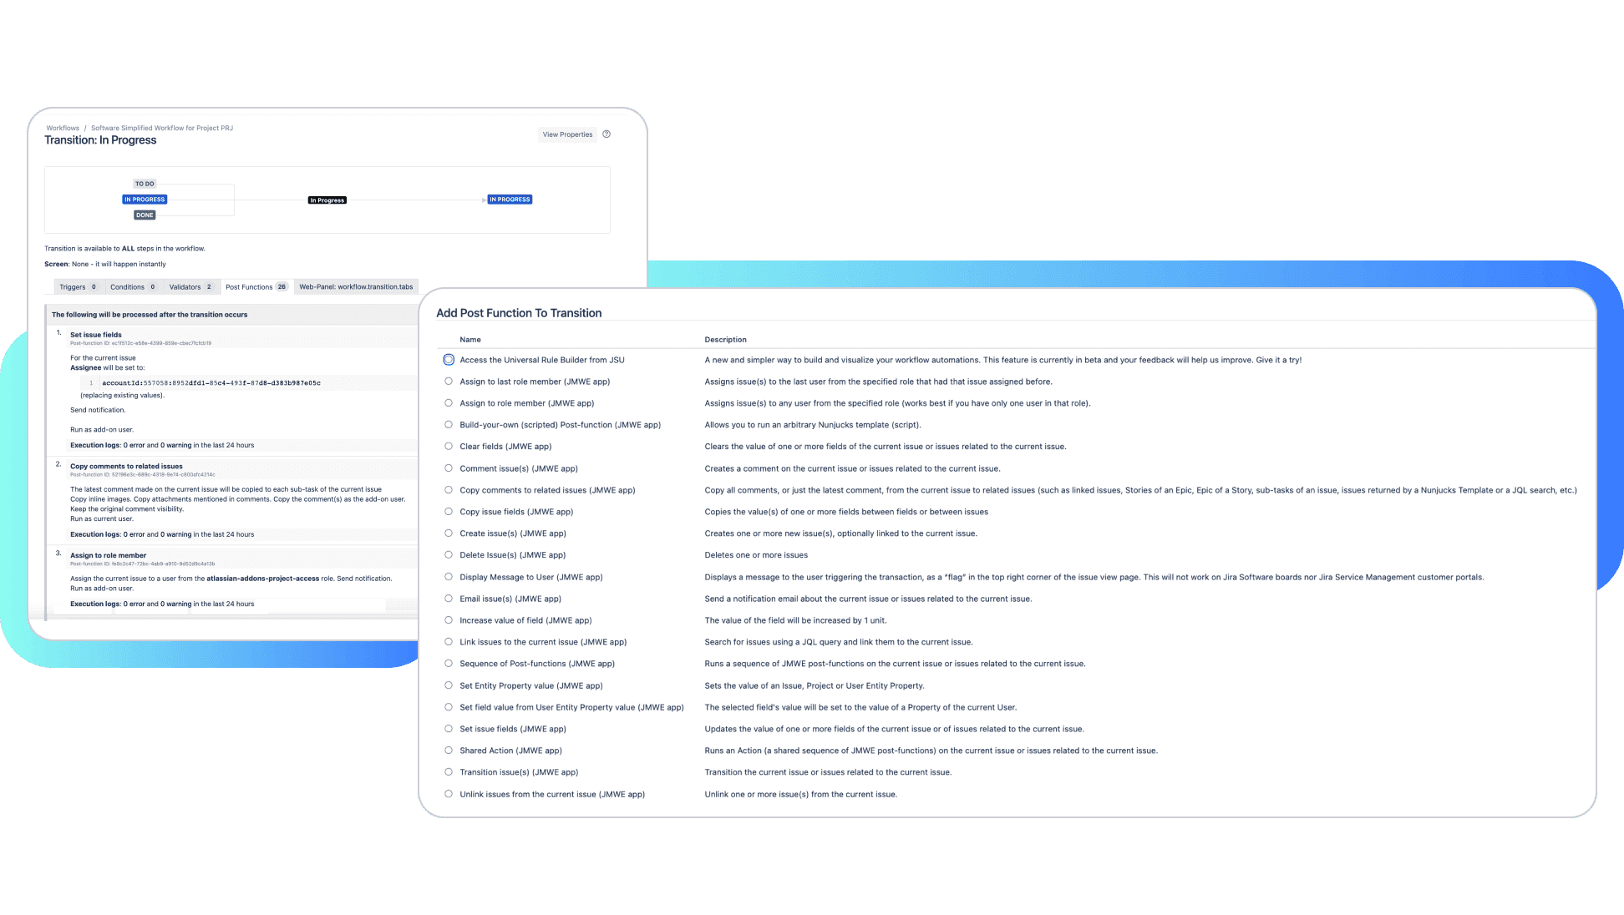1624x915 pixels.
Task: Click the Name column header
Action: pos(470,340)
